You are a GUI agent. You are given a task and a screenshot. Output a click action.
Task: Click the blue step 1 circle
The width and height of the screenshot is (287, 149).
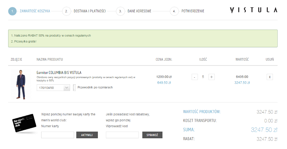pos(13,11)
